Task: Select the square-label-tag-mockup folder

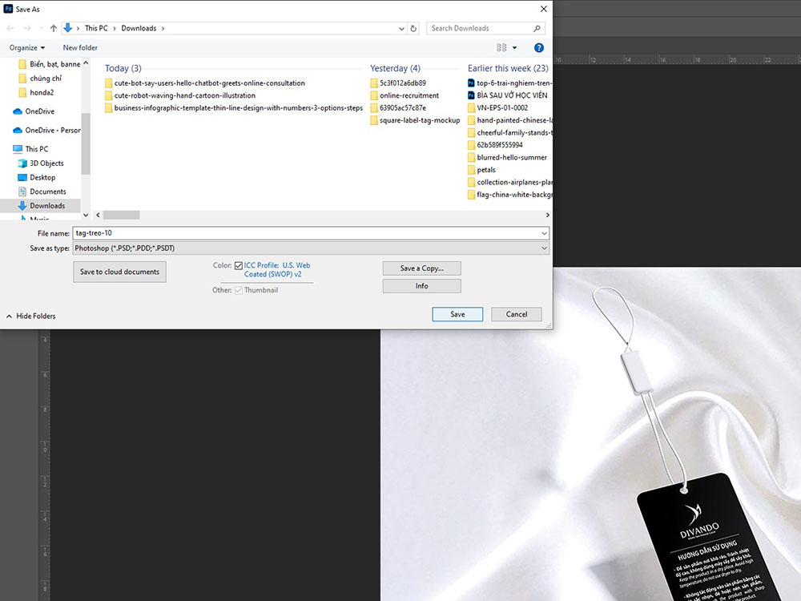Action: pyautogui.click(x=415, y=121)
